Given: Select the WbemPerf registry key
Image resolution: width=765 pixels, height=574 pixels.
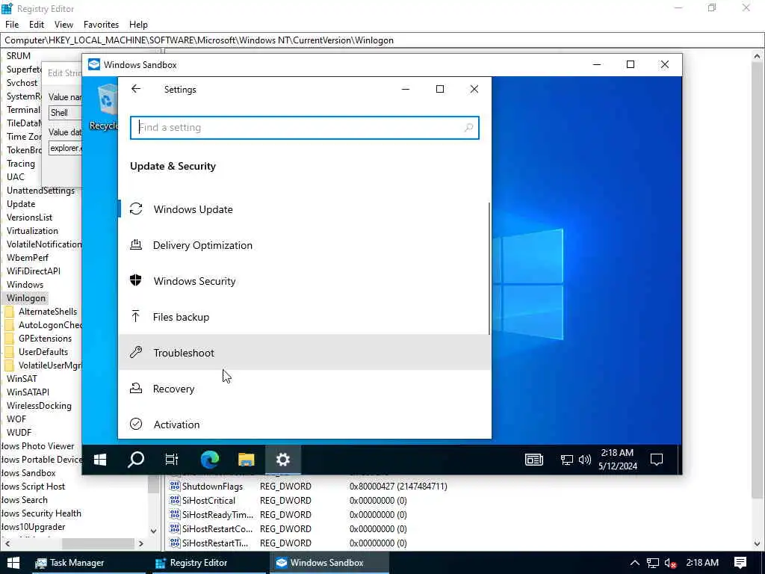Looking at the screenshot, I should (28, 258).
